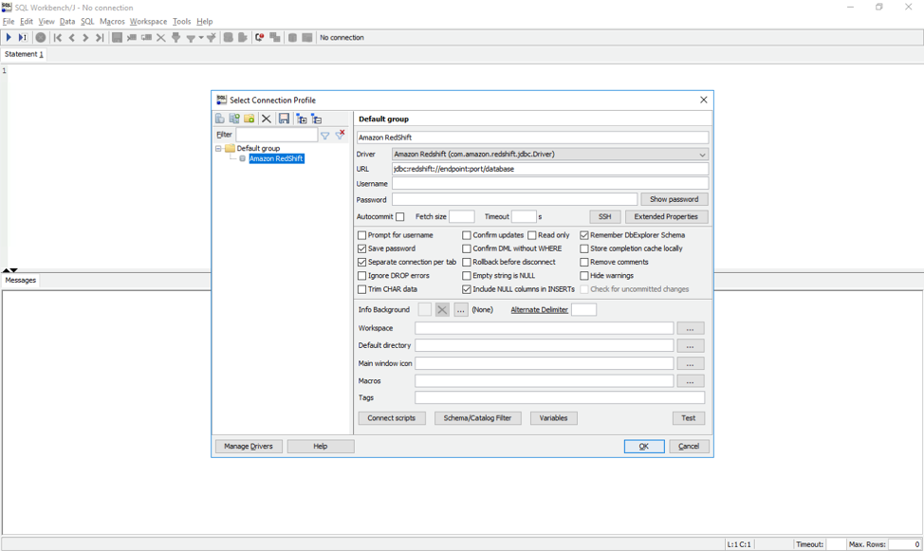
Task: Open the Database Explorer cylinder icon
Action: (292, 37)
